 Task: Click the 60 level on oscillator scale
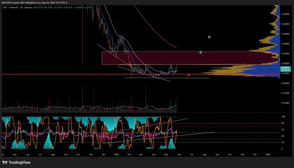tap(283, 130)
